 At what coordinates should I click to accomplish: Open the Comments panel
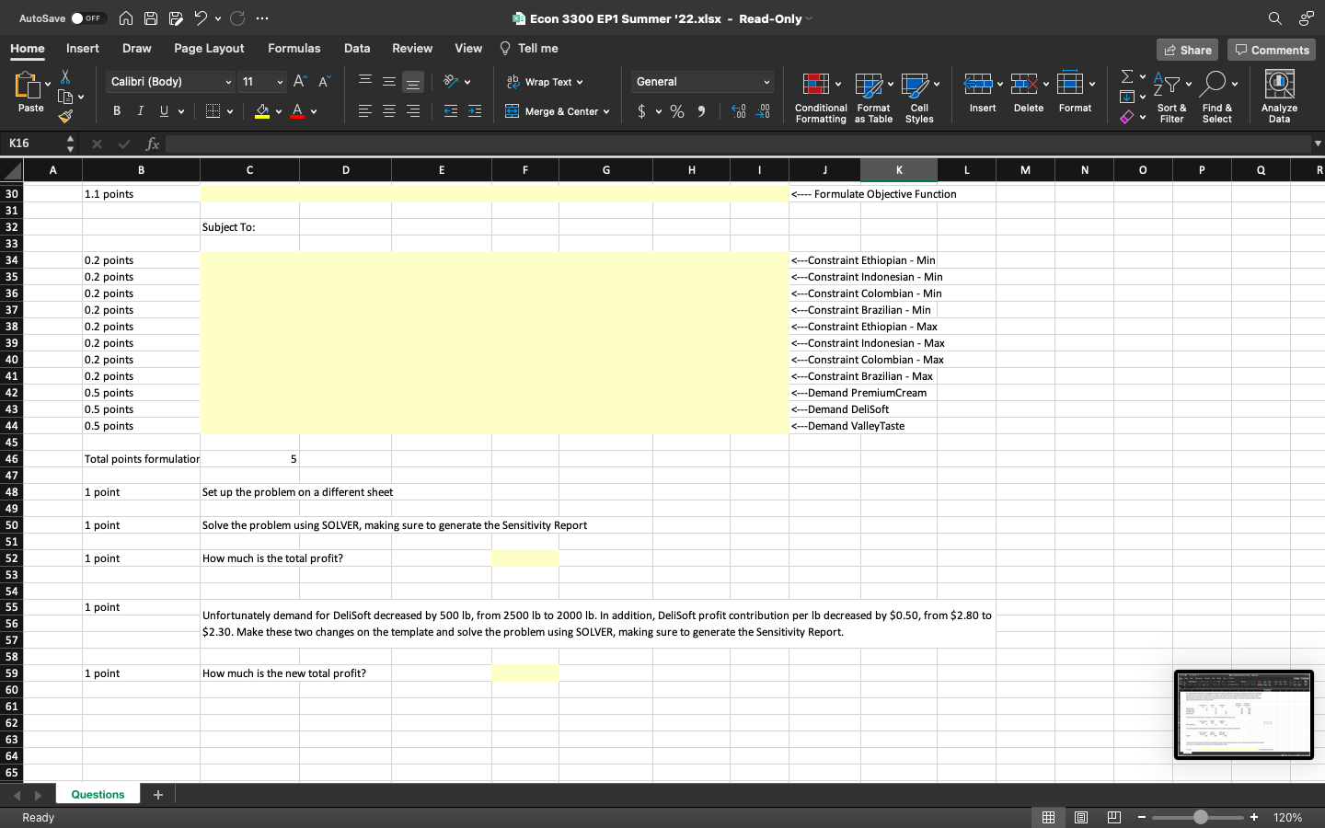click(1271, 50)
